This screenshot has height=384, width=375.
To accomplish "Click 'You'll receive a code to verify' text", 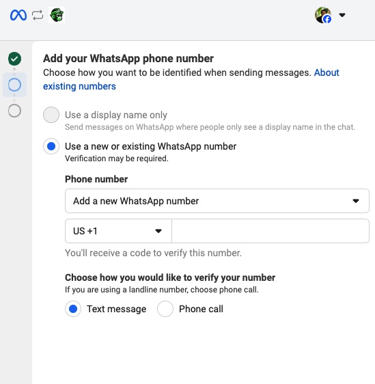I will pyautogui.click(x=153, y=253).
